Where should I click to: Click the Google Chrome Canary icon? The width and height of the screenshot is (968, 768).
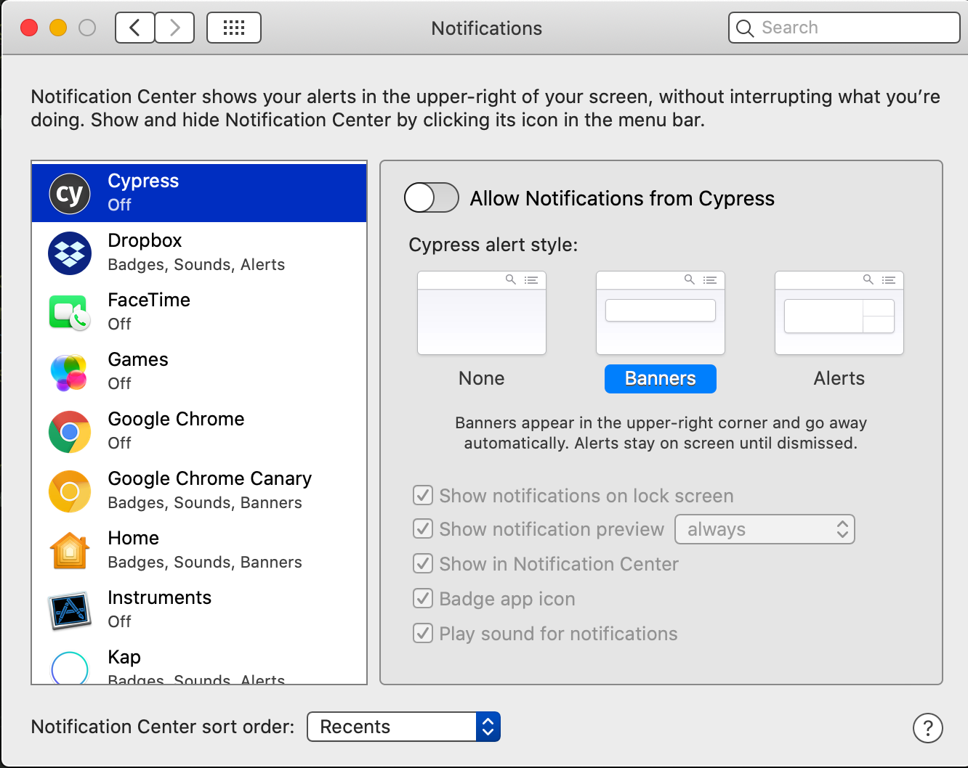[70, 491]
